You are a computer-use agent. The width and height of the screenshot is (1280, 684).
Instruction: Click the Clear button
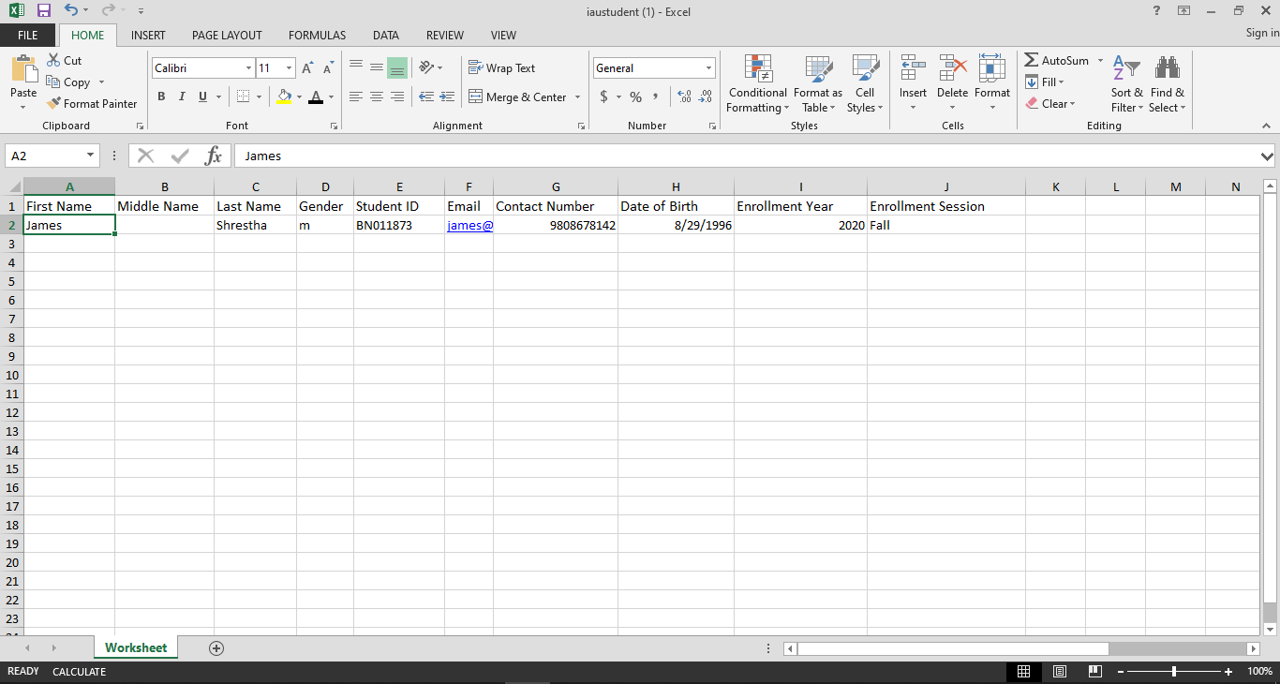pyautogui.click(x=1051, y=104)
